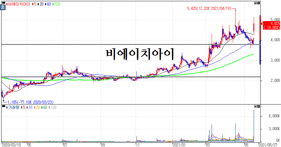Viewport: 281px width, 147px height.
Task: Click the 6,000K volume axis label
Action: pyautogui.click(x=274, y=116)
